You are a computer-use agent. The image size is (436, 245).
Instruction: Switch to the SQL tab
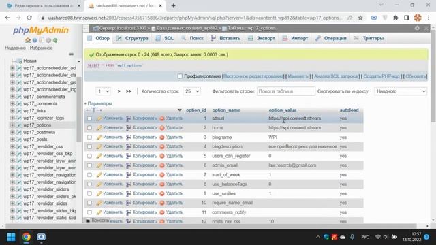point(165,38)
